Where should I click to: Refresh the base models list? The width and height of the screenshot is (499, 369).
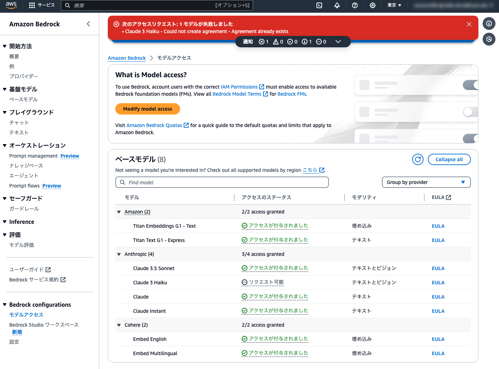tap(418, 159)
